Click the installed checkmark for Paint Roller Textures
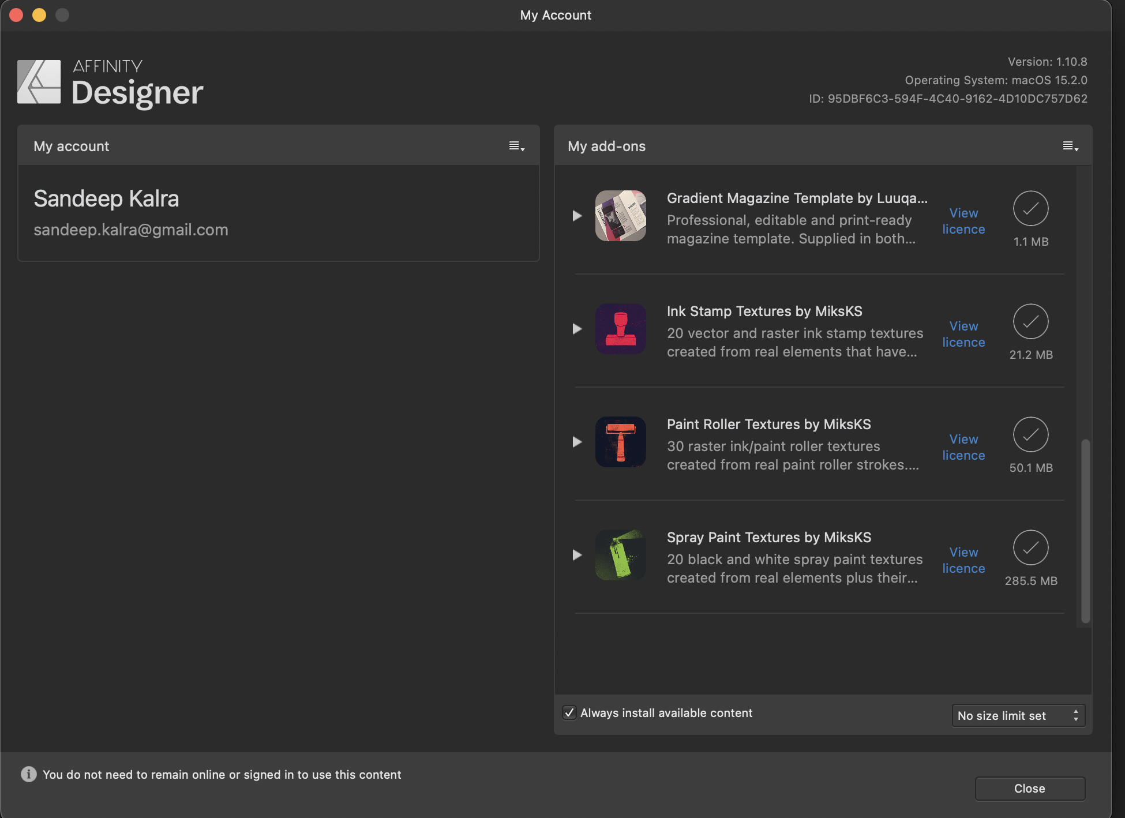This screenshot has height=818, width=1125. click(1030, 434)
